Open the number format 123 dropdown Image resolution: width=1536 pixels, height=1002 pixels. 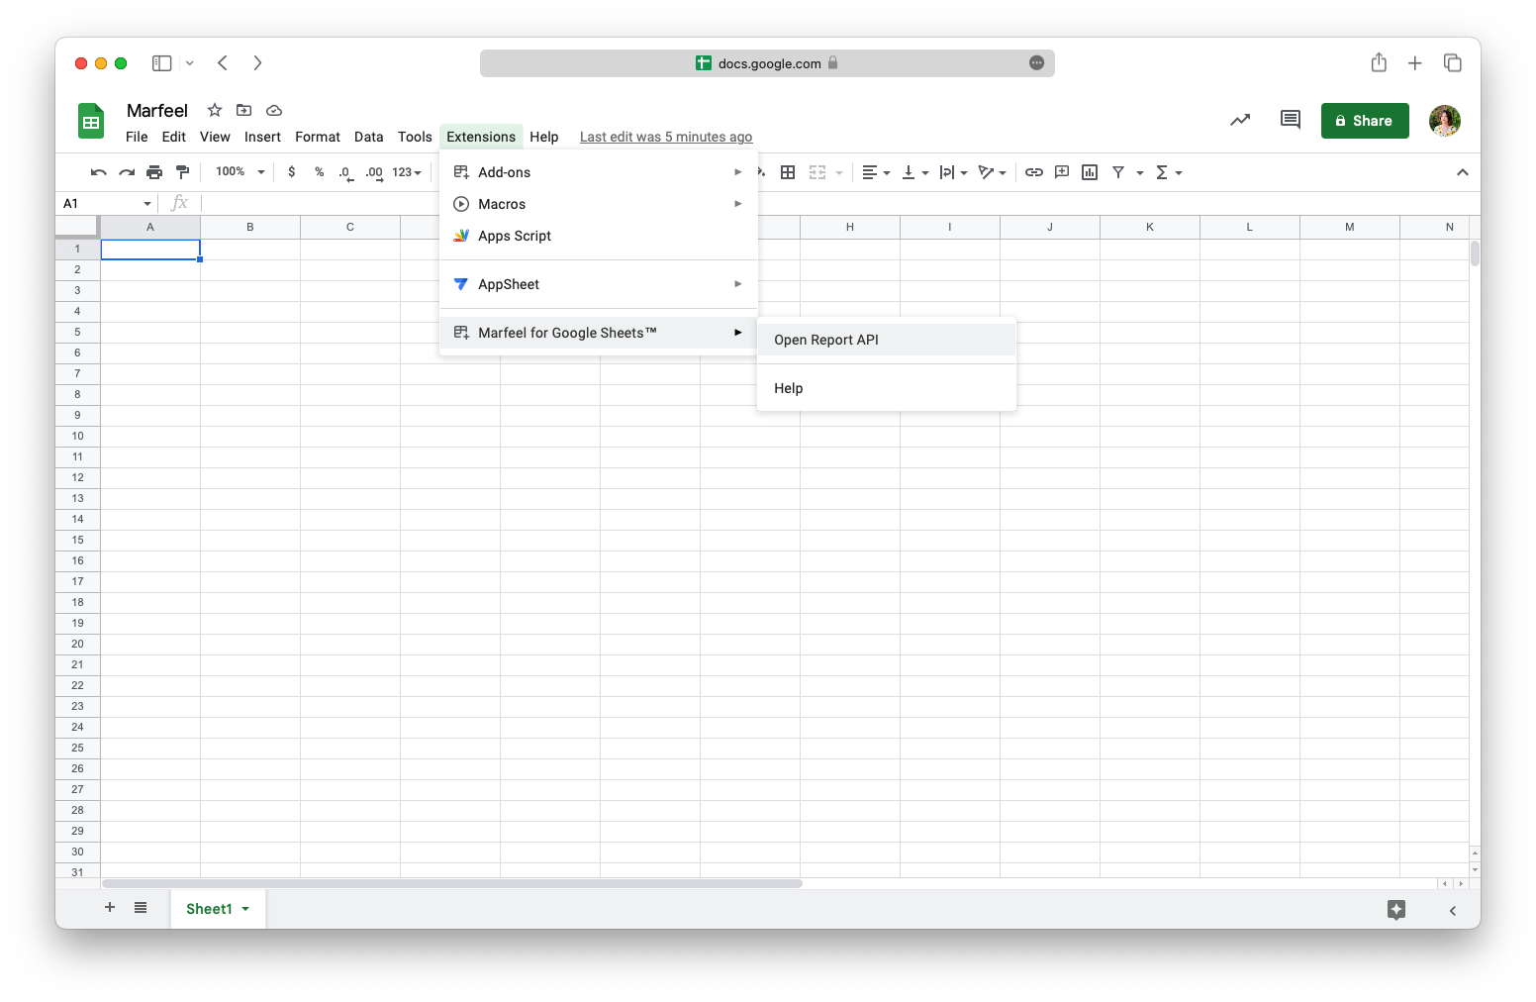pos(404,171)
